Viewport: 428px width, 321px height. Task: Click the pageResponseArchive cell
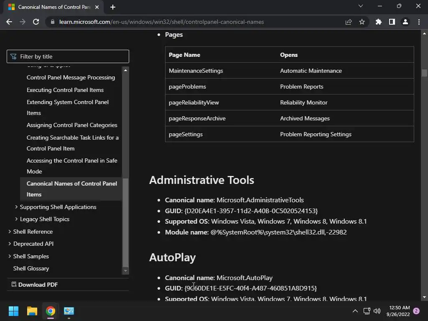221,118
